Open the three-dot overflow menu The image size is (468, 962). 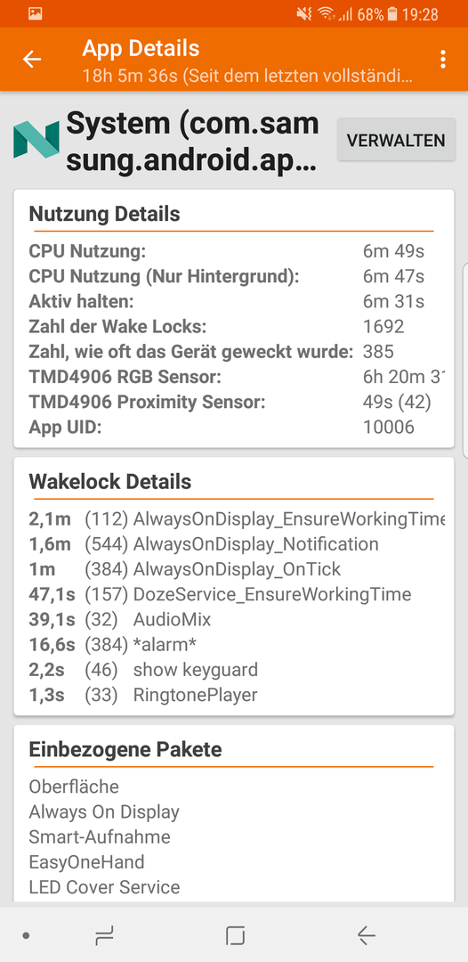[x=442, y=60]
